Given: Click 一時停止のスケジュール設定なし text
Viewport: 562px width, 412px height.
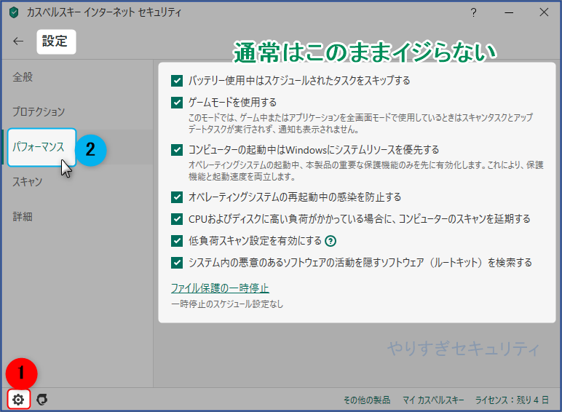Looking at the screenshot, I should click(227, 304).
